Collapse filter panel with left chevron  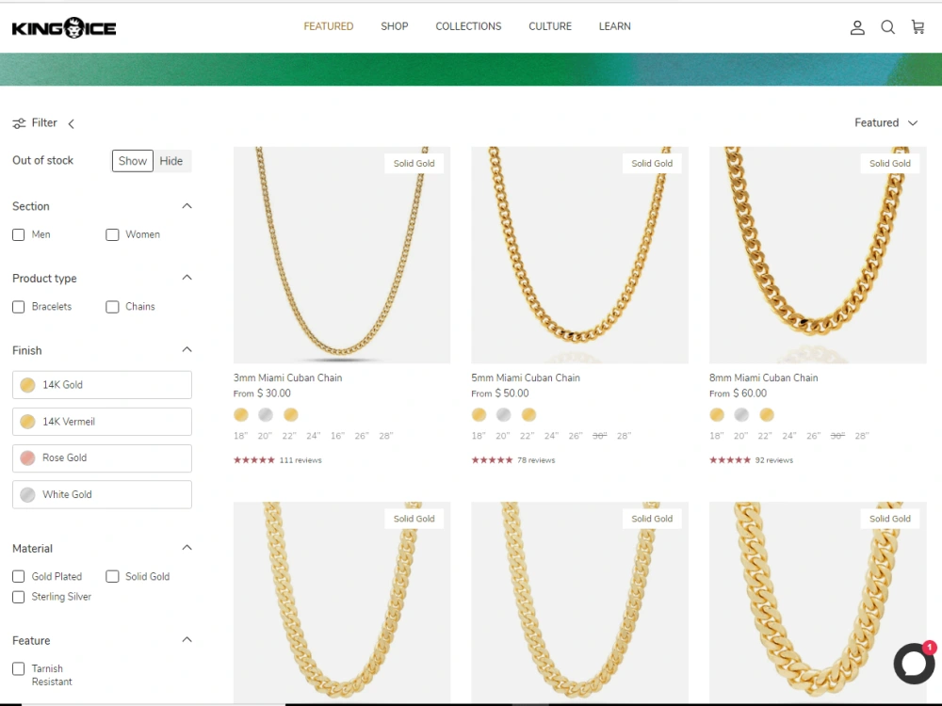(72, 123)
